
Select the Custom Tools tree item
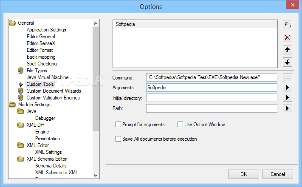pos(40,84)
